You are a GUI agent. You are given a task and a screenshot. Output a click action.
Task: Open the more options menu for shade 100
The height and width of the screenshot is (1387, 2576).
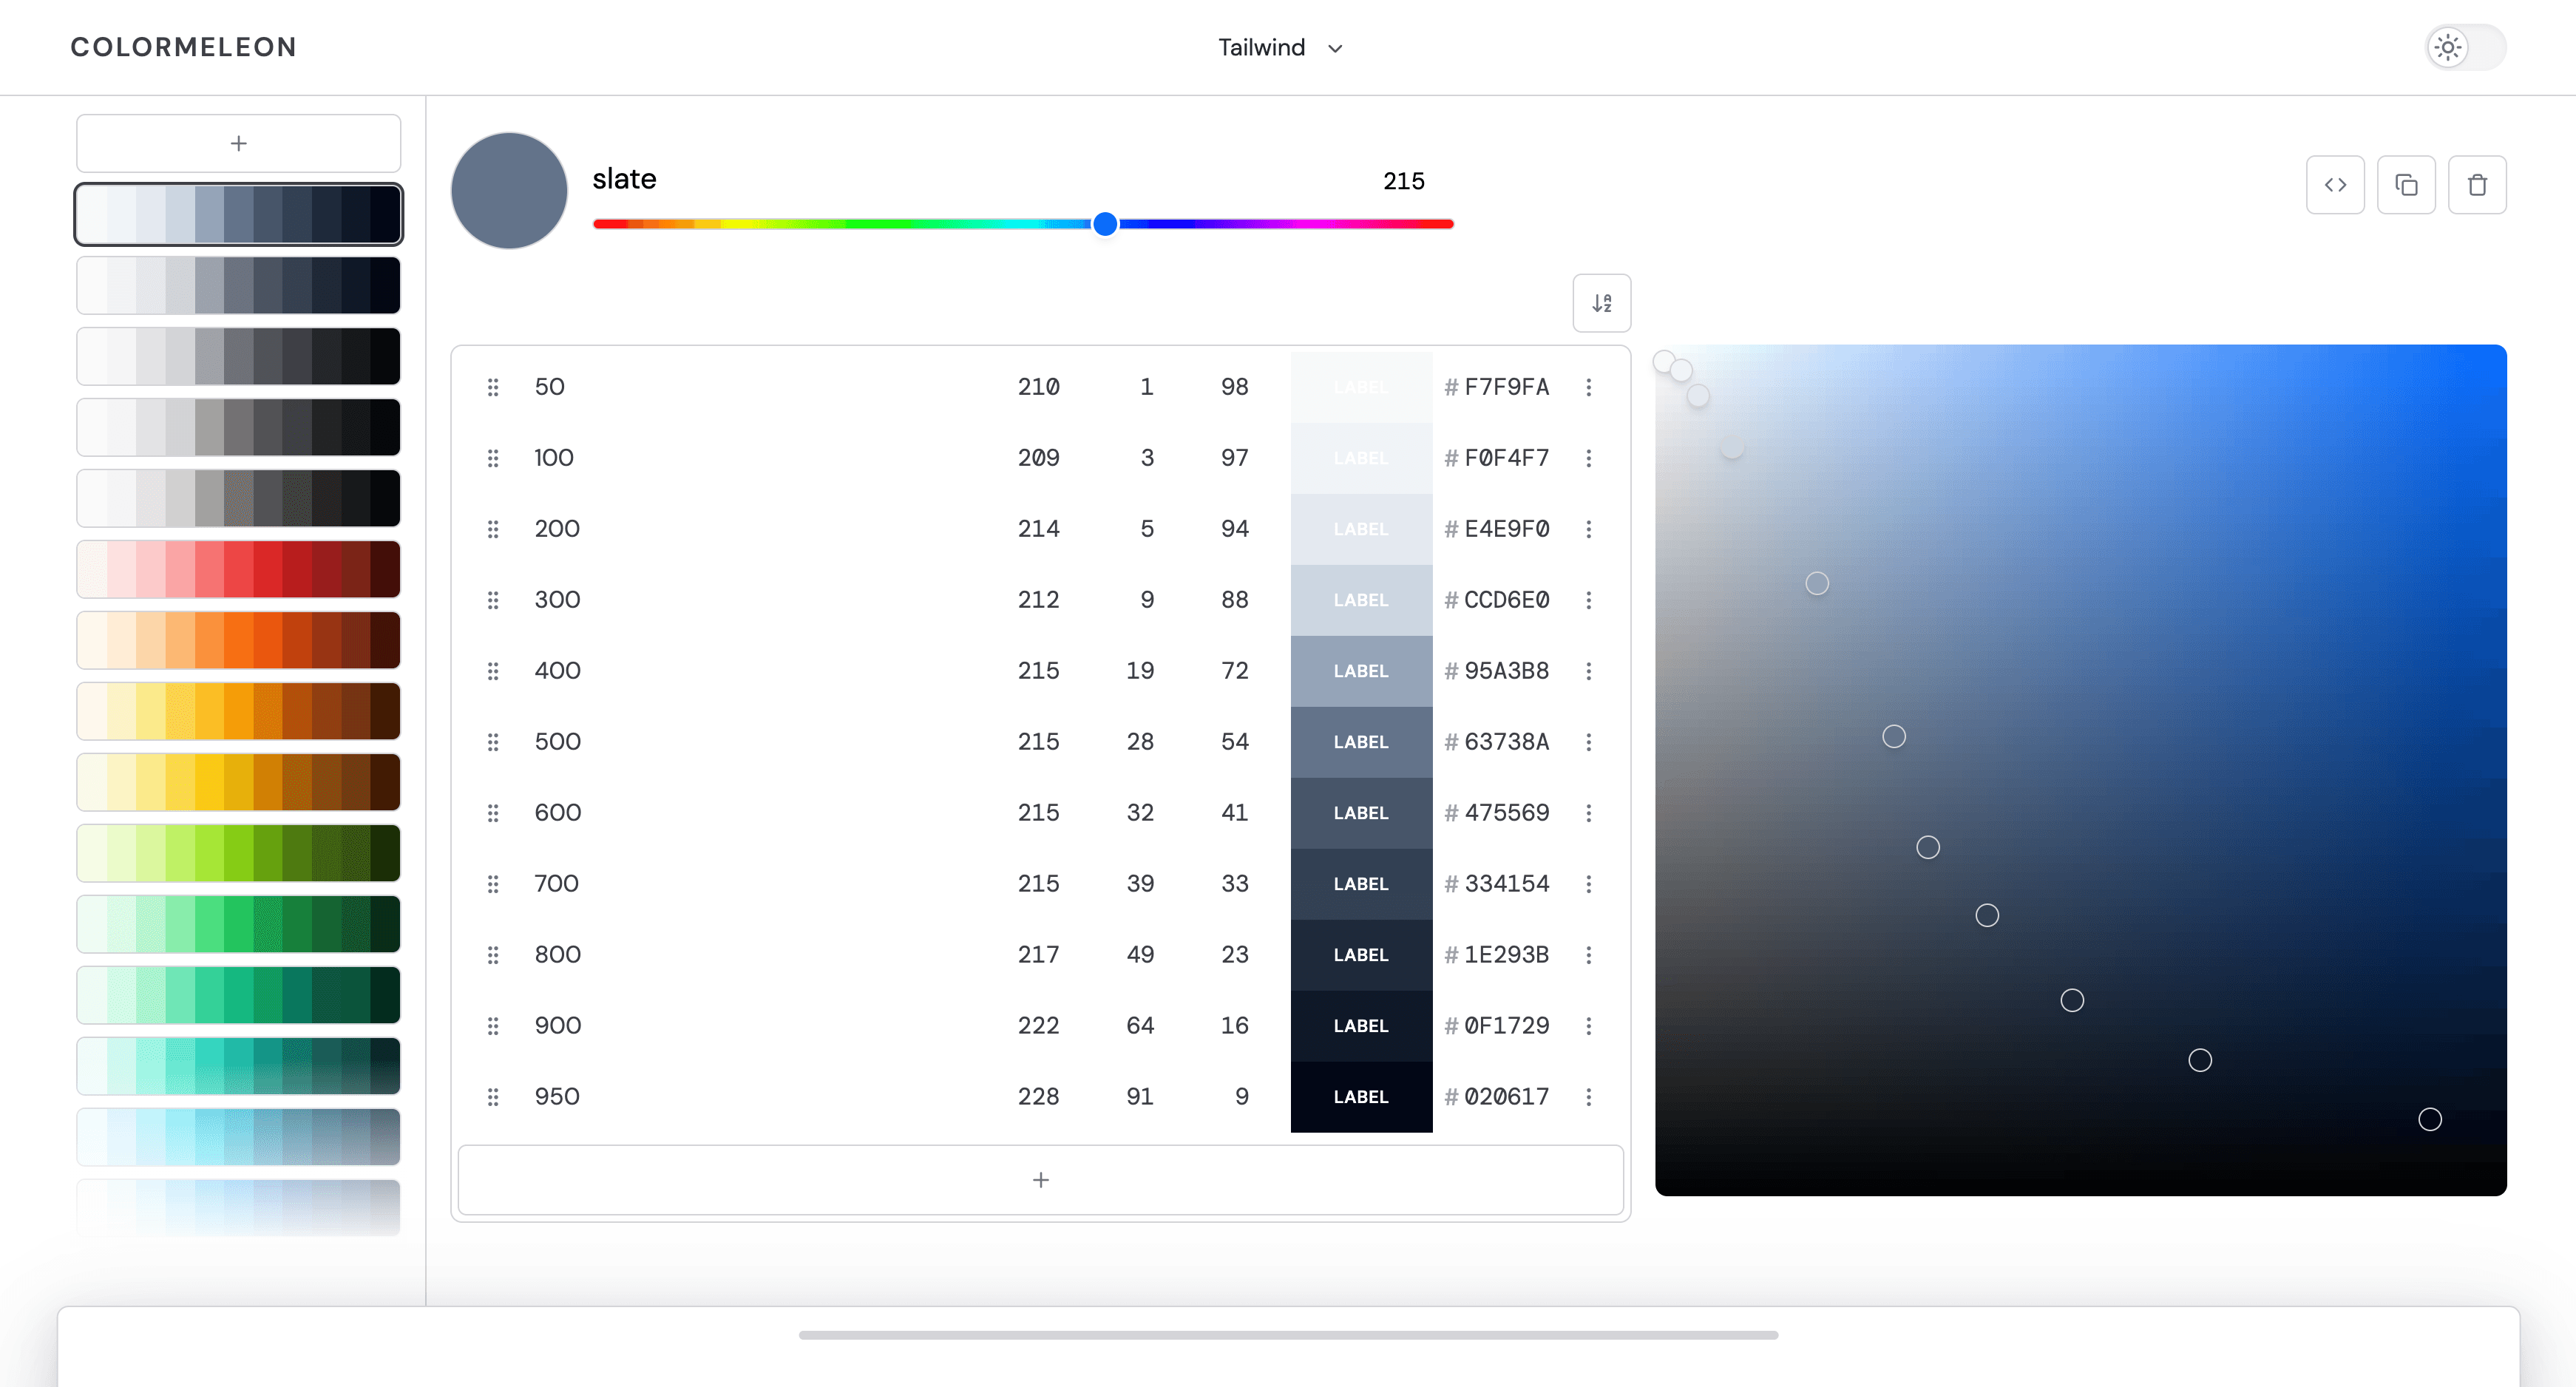[x=1589, y=458]
